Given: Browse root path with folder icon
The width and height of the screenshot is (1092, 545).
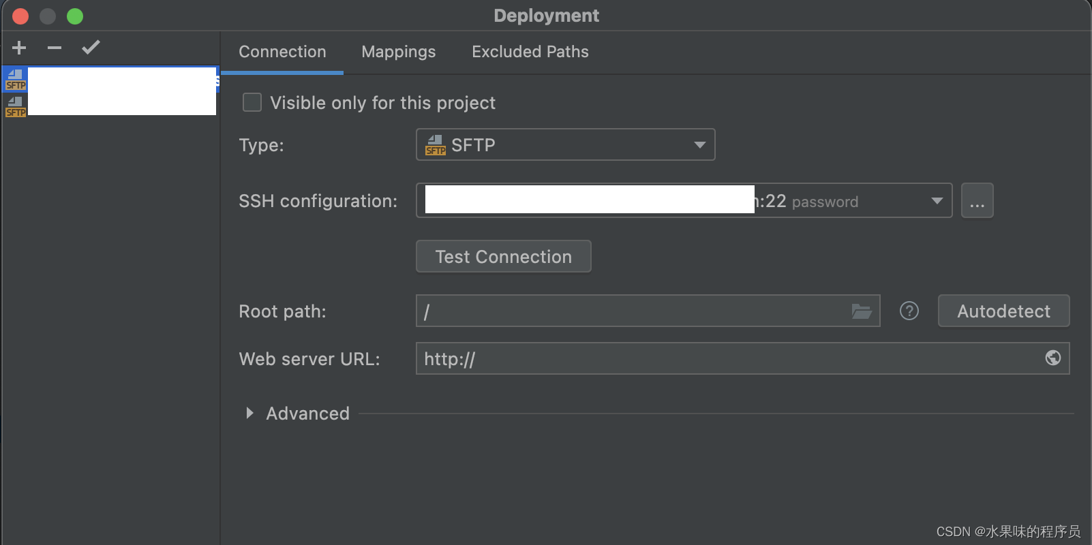Looking at the screenshot, I should point(862,311).
